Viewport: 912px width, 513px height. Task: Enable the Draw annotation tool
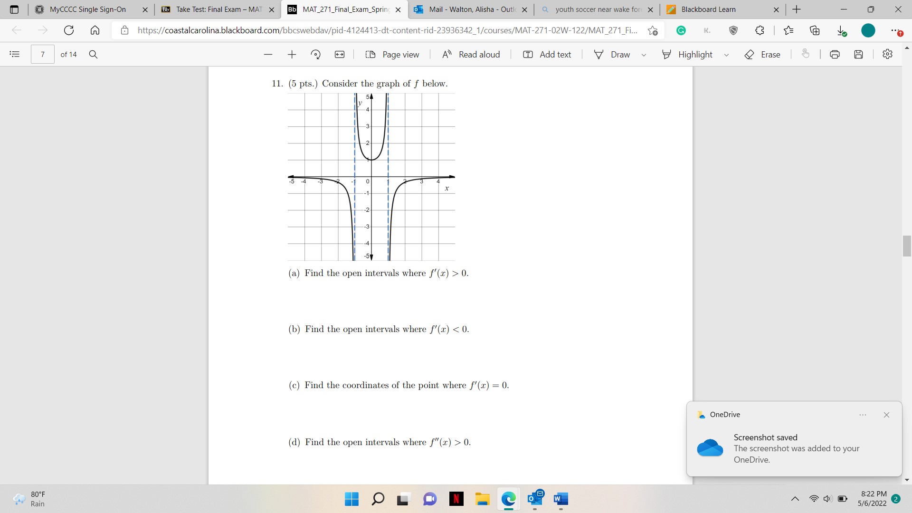[x=612, y=54]
